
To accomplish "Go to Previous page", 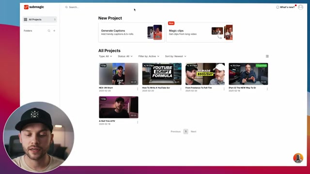I will click(x=175, y=131).
